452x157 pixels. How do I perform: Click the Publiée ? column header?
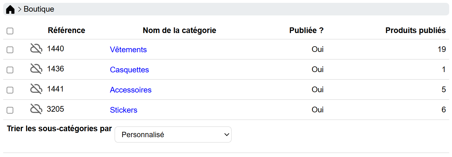(306, 31)
